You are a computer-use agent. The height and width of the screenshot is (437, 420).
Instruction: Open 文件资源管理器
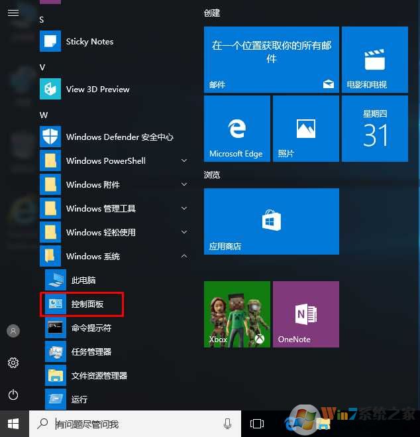pos(99,376)
